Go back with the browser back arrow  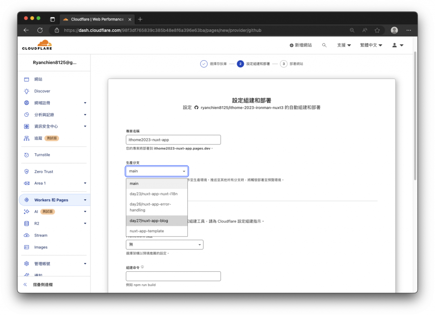point(26,30)
